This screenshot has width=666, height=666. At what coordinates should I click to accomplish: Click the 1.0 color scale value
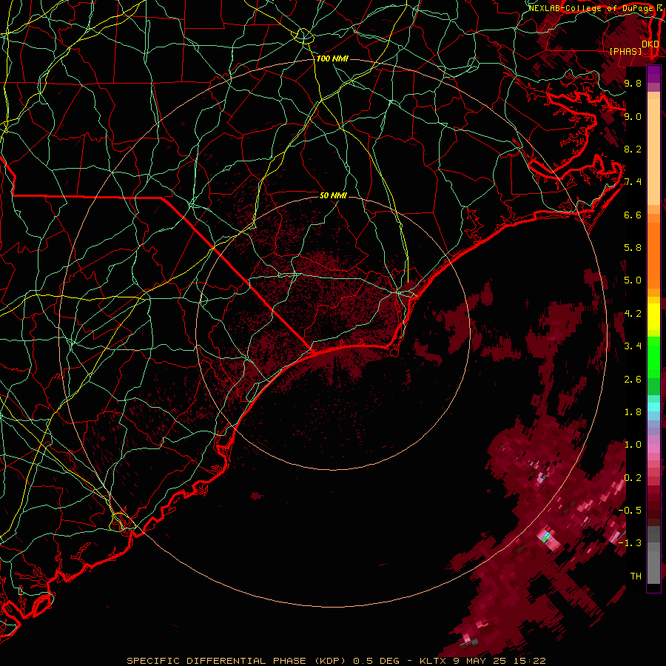[x=633, y=445]
